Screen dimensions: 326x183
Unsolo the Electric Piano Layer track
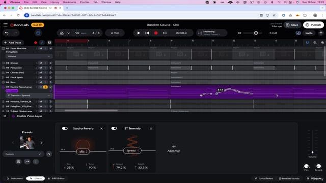pyautogui.click(x=45, y=87)
